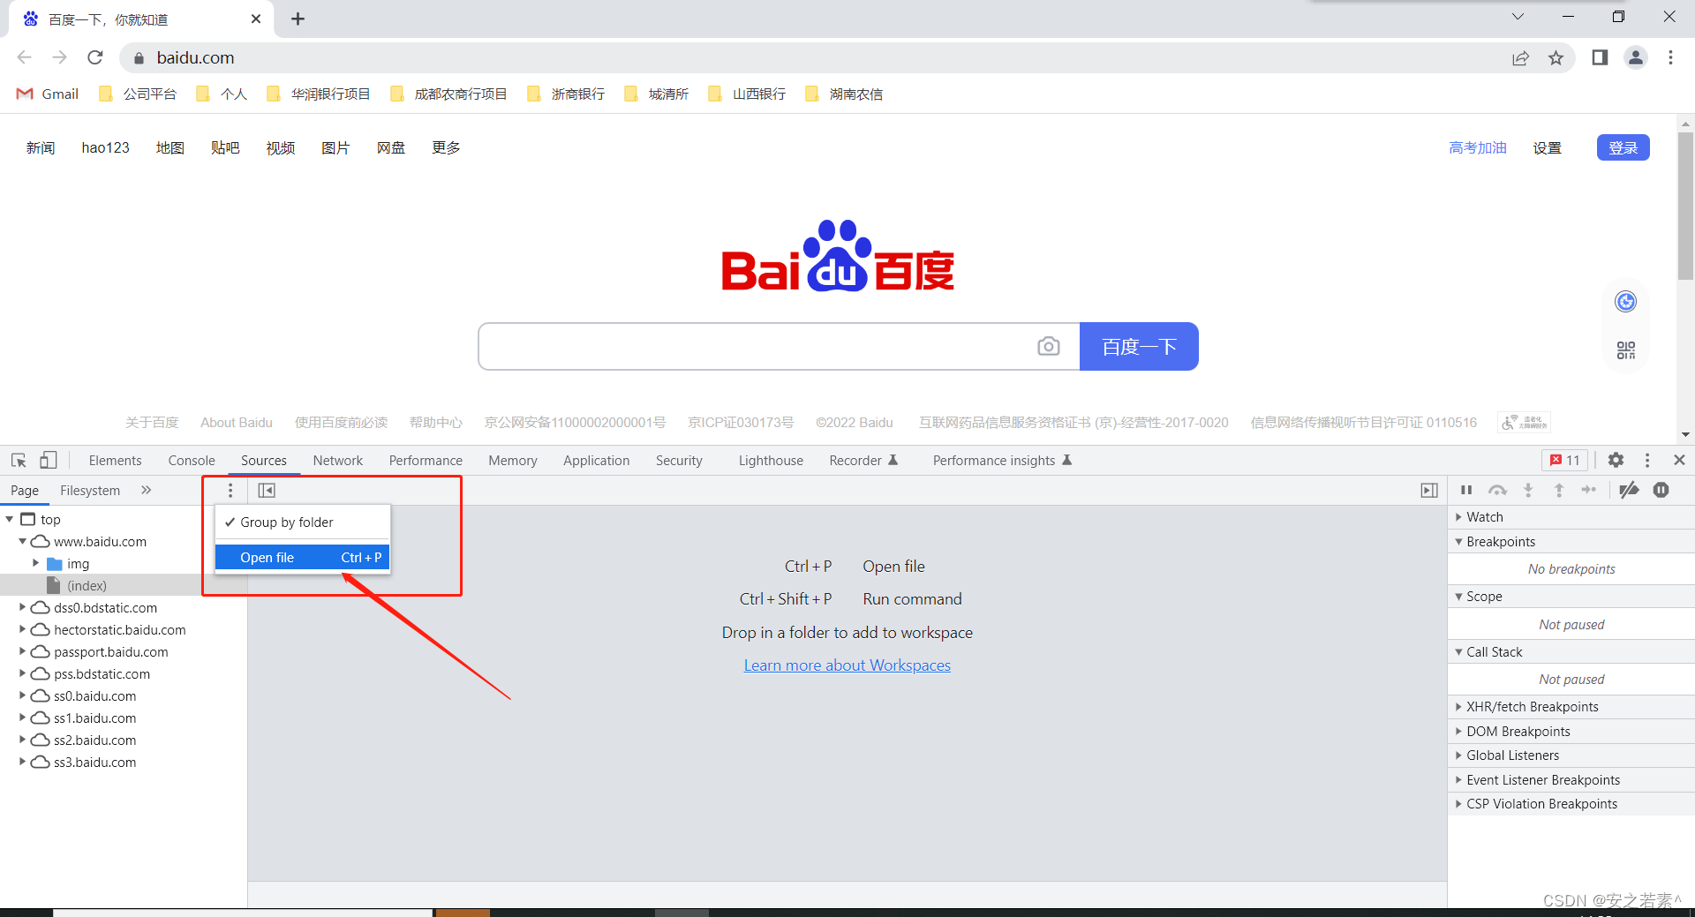The height and width of the screenshot is (917, 1695).
Task: Open Learn more about Workspaces link
Action: 847,665
